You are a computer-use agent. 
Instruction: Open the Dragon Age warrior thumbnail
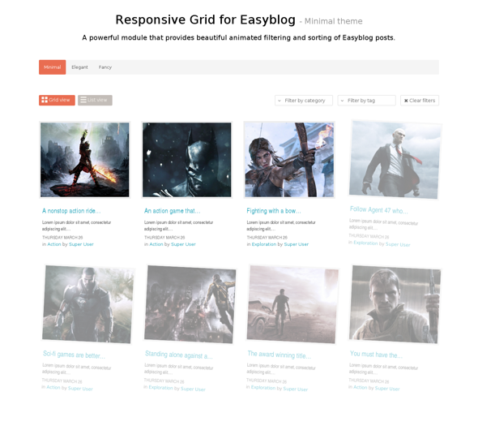[x=85, y=160]
